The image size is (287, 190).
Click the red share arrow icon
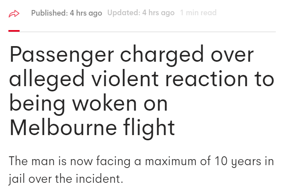click(x=14, y=14)
